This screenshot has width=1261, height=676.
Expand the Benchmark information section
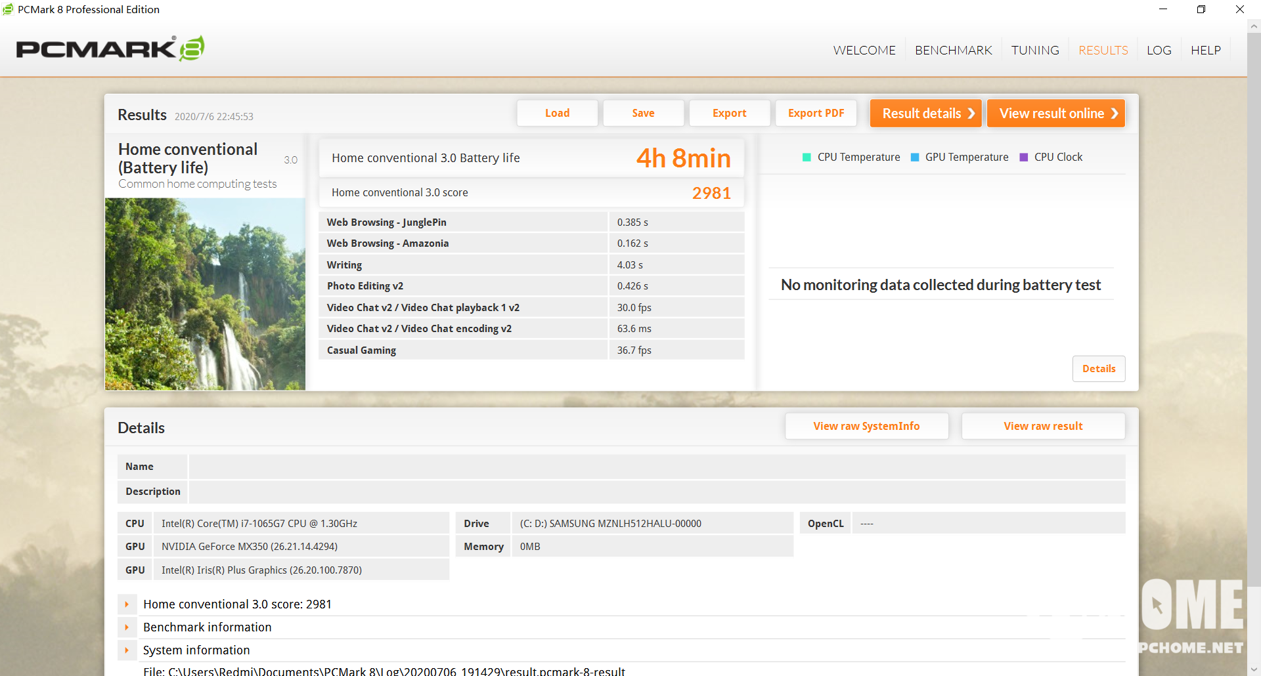127,627
